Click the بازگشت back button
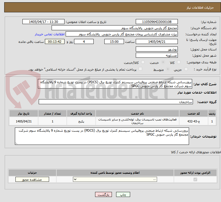221x202 pixels. (x=103, y=194)
